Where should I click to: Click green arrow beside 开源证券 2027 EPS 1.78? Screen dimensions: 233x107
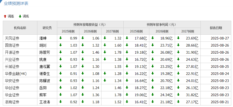pos(105,52)
